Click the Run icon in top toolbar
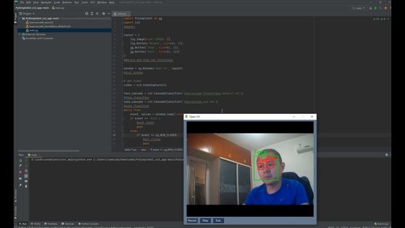The height and width of the screenshot is (228, 405). (370, 8)
